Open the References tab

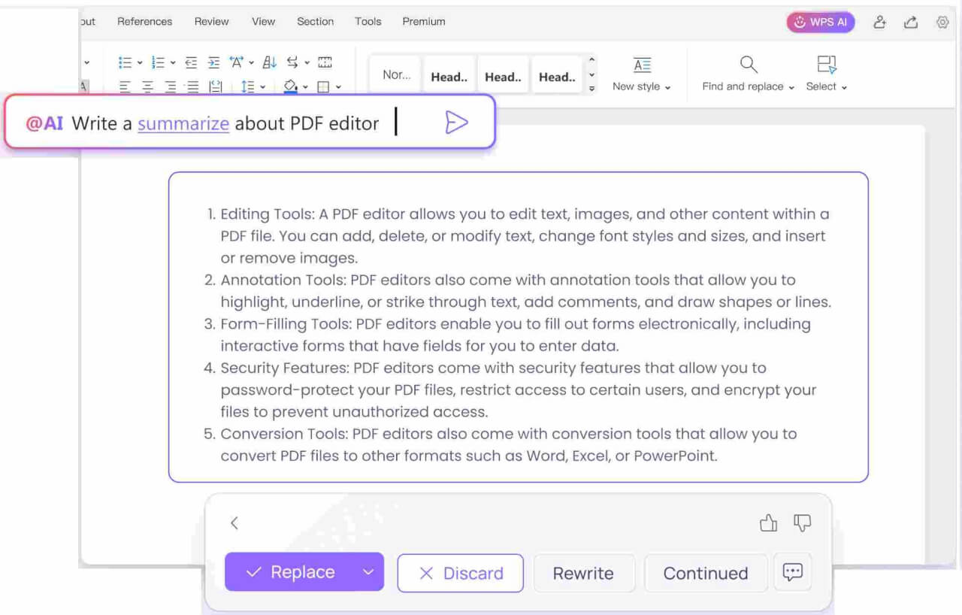coord(144,22)
